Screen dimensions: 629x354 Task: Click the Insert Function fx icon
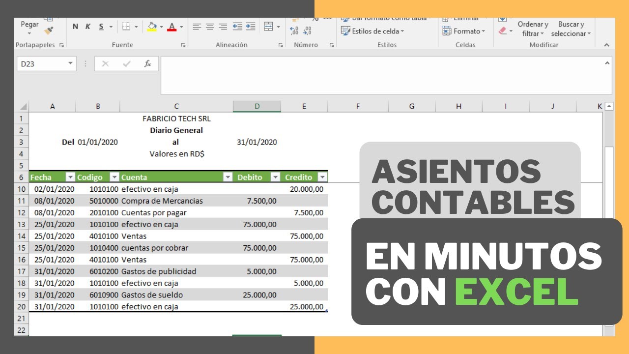[147, 64]
